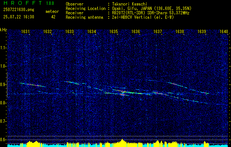
Task: Click the gray frequency range bar on the left axis
Action: 7,85
